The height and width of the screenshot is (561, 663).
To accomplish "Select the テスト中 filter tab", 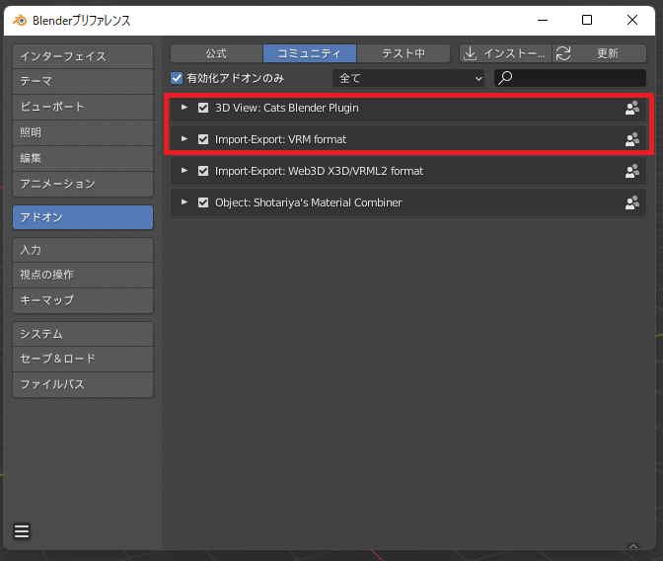I will coord(404,53).
